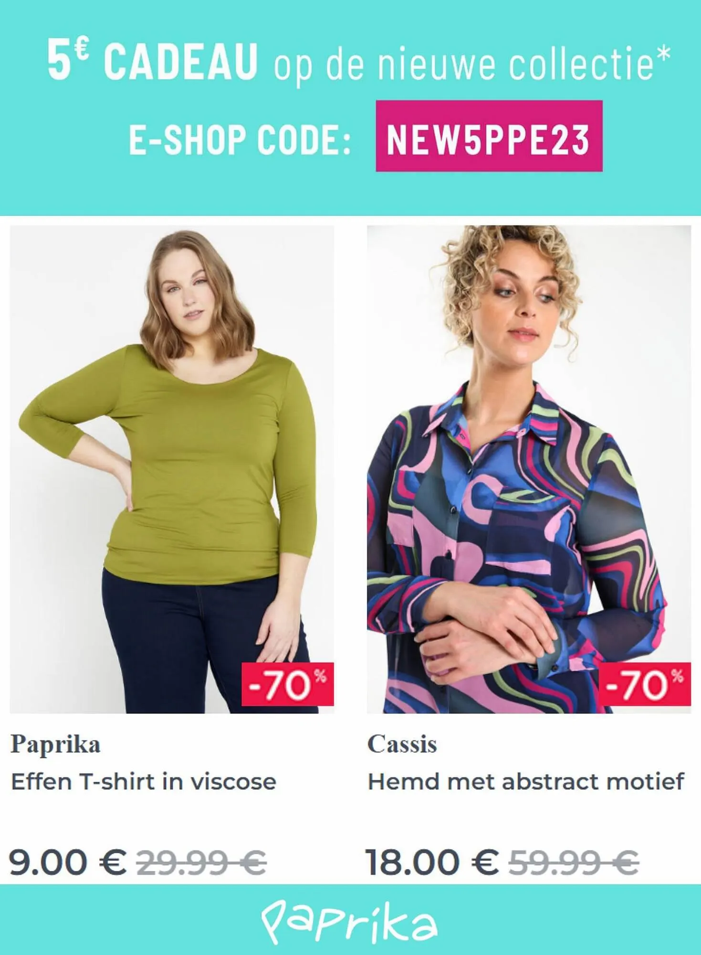
Task: Open the 'Hemd met abstract motief' title
Action: [x=526, y=782]
